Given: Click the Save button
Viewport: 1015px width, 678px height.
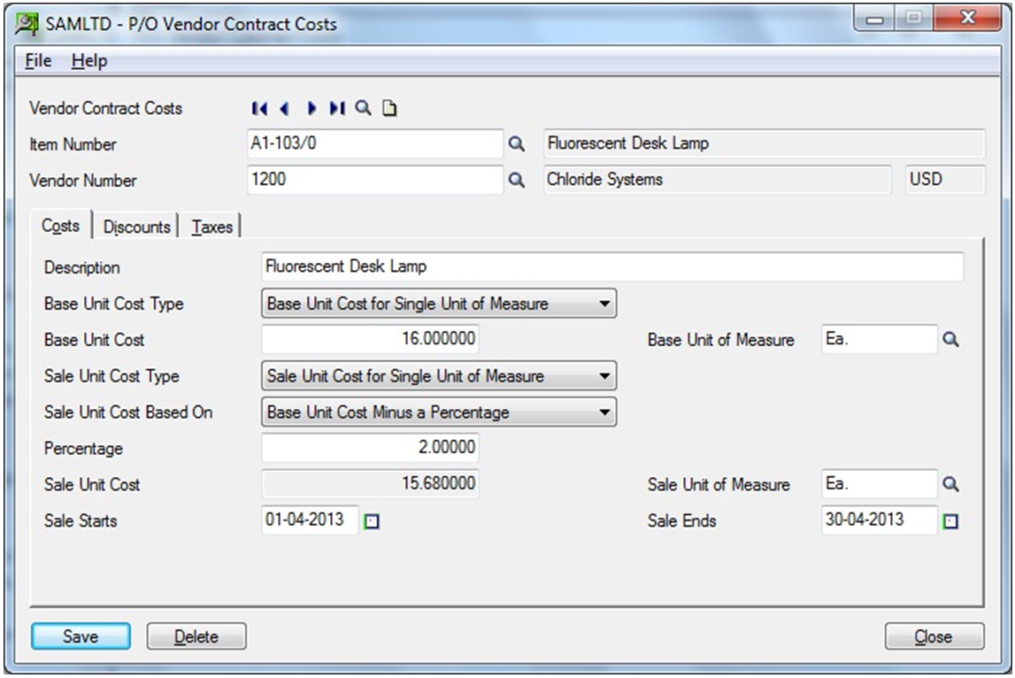Looking at the screenshot, I should (x=81, y=636).
